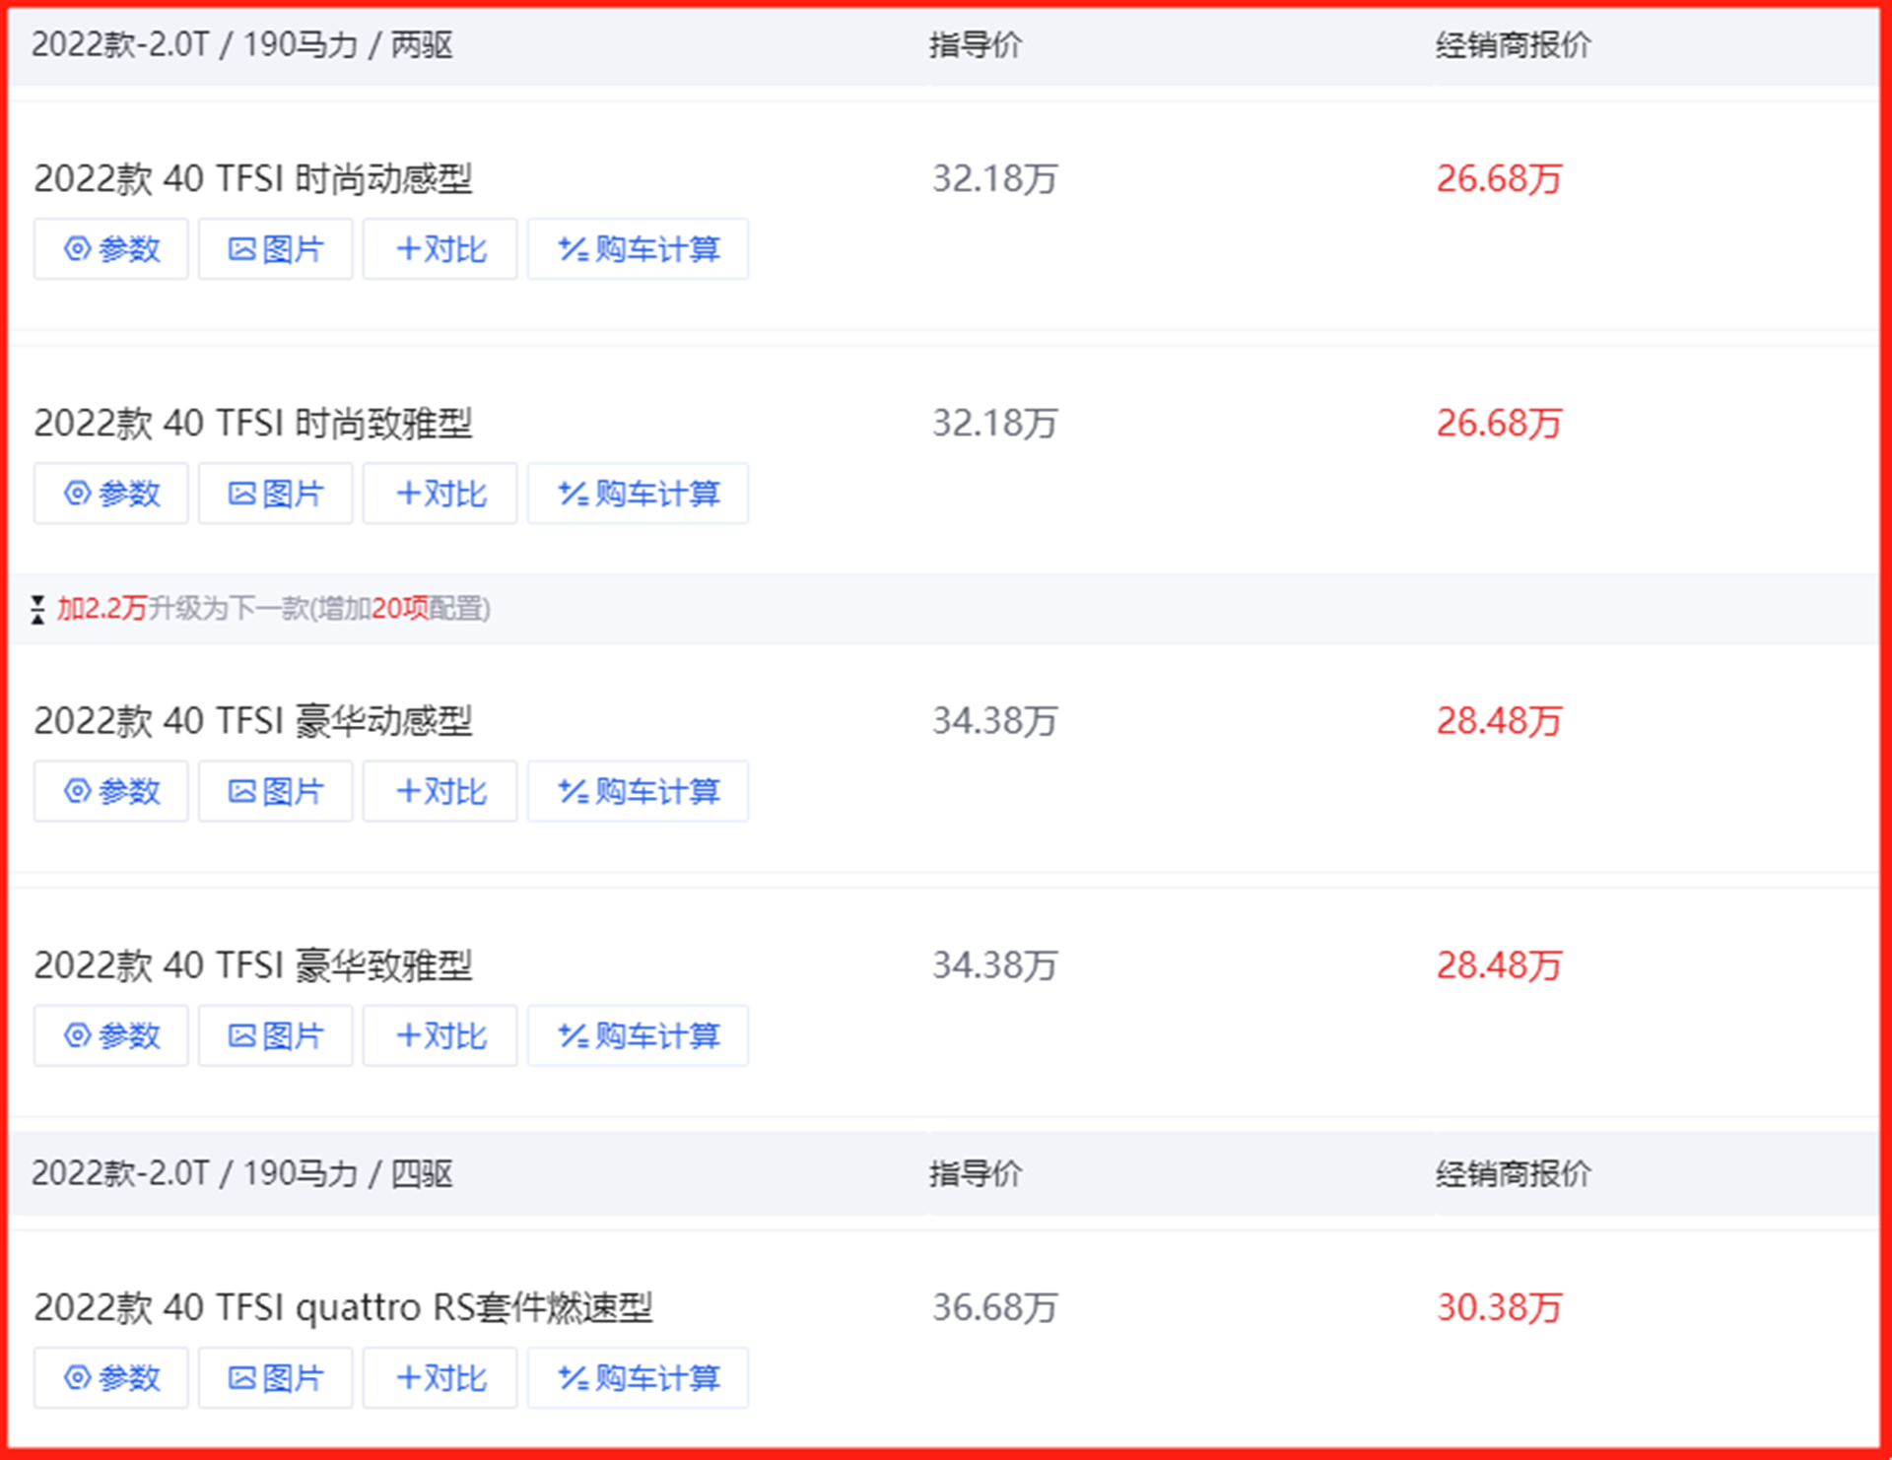Click dealer price 30.38万 for quattro RS套件燃速型

[1499, 1307]
